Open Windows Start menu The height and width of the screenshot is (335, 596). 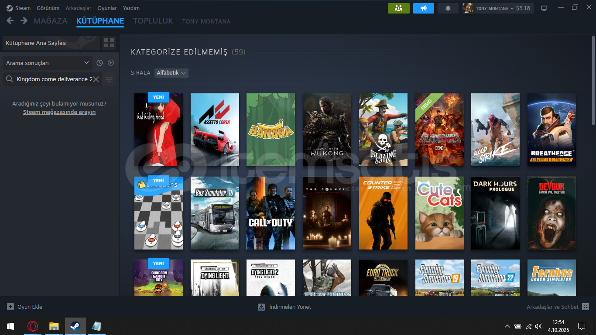click(10, 326)
